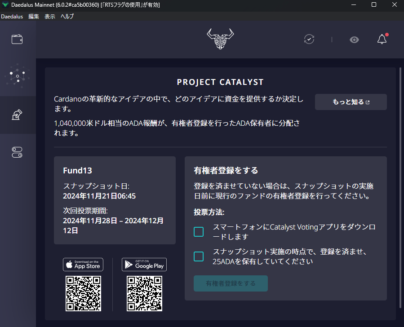The height and width of the screenshot is (327, 404).
Task: Click the Daedalus bull logo
Action: [220, 39]
